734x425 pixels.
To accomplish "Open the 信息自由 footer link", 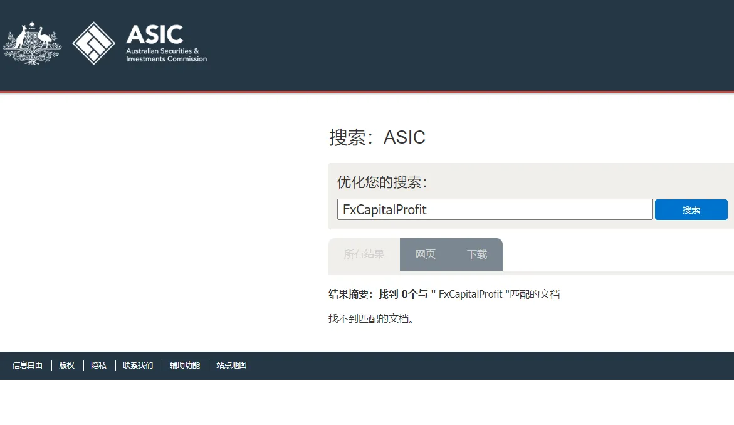I will coord(27,365).
